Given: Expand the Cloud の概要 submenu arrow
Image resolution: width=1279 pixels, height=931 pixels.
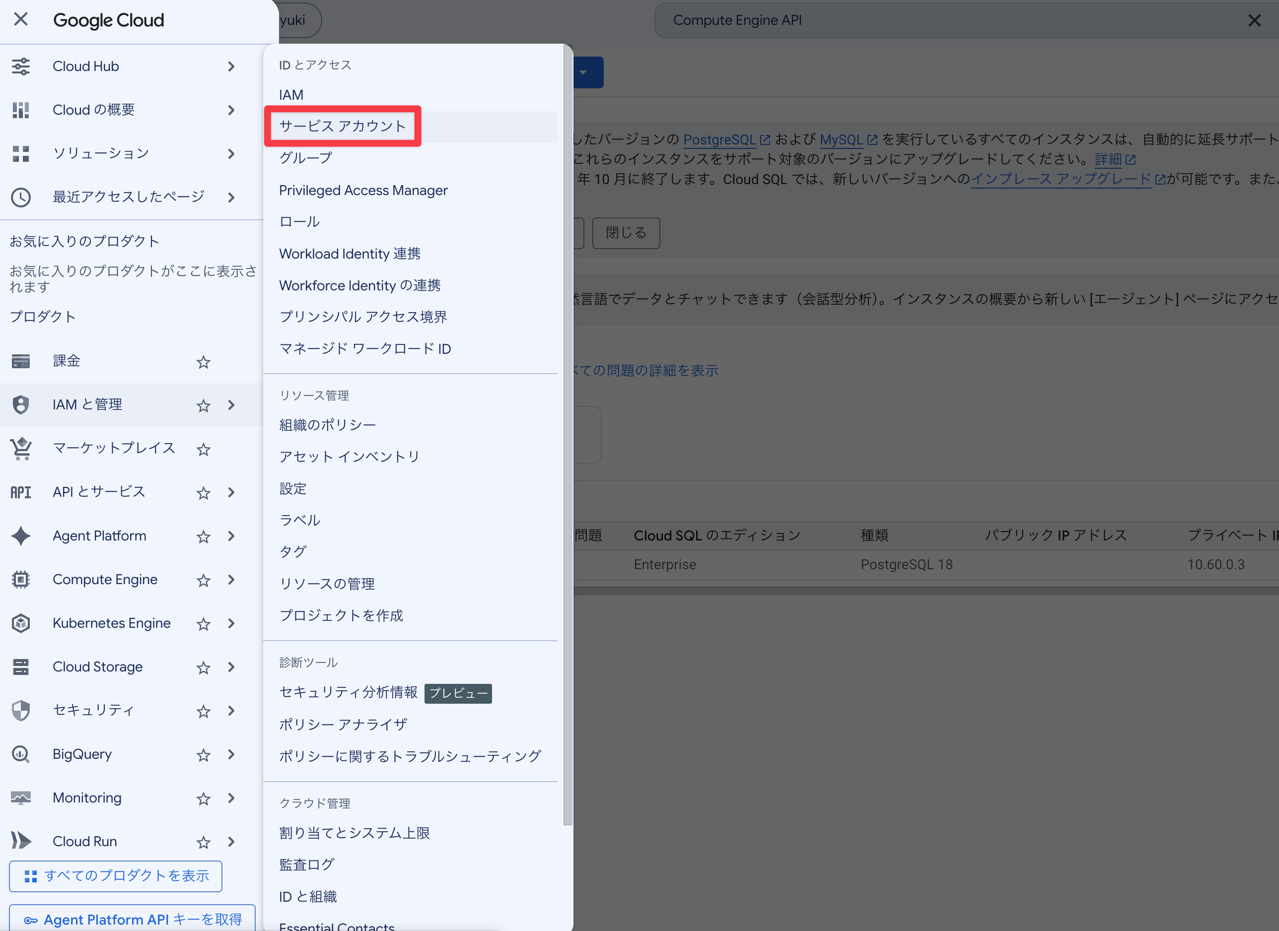Looking at the screenshot, I should point(231,110).
